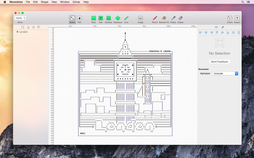Image resolution: width=254 pixels, height=158 pixels.
Task: Open the View menu
Action: tap(54, 2)
